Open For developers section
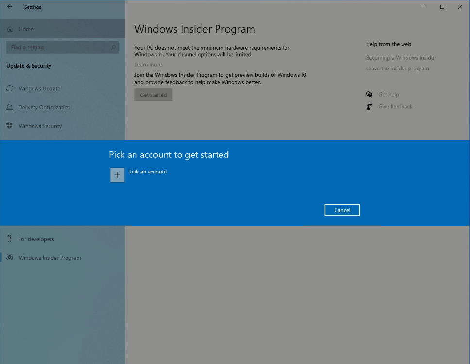 (62, 239)
